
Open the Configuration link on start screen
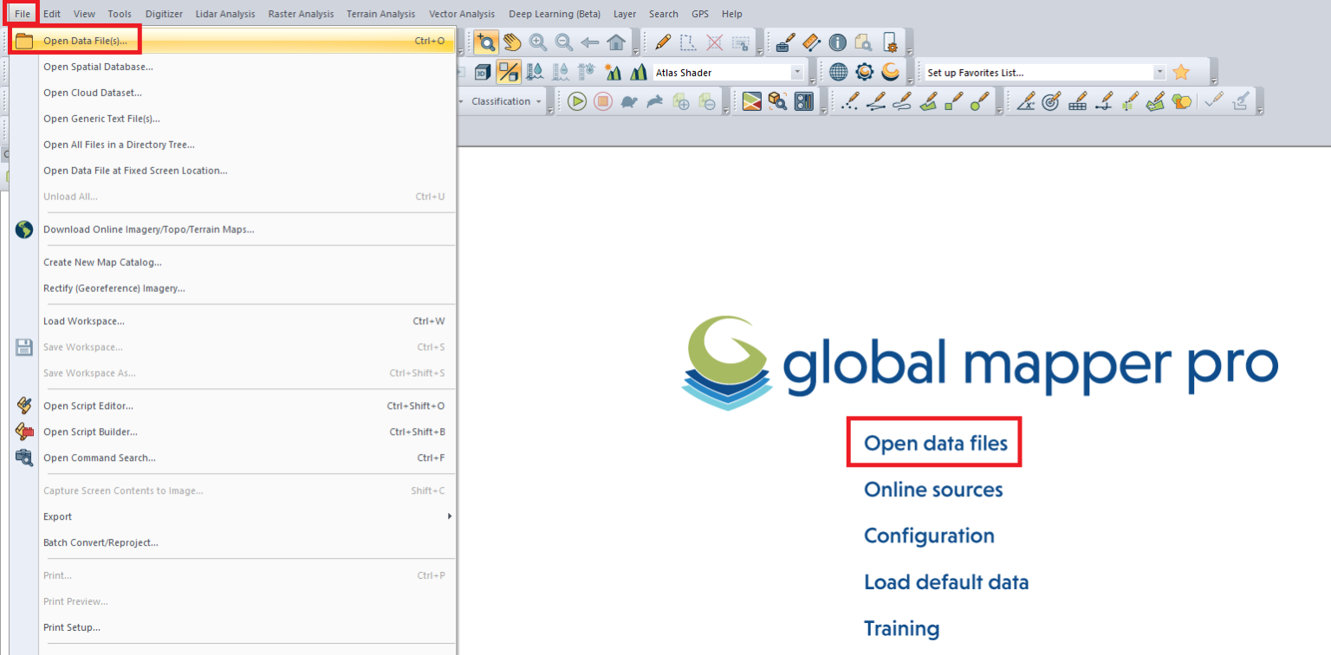click(x=929, y=535)
